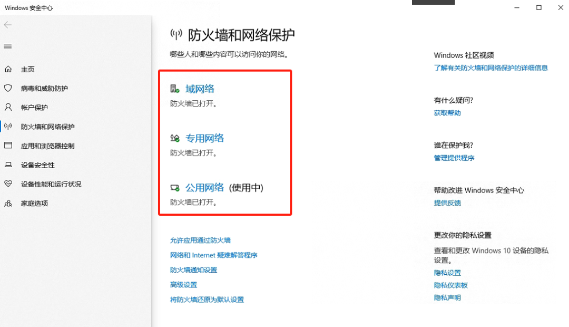Image resolution: width=569 pixels, height=327 pixels.
Task: Open 专用网络 firewall settings
Action: point(204,138)
